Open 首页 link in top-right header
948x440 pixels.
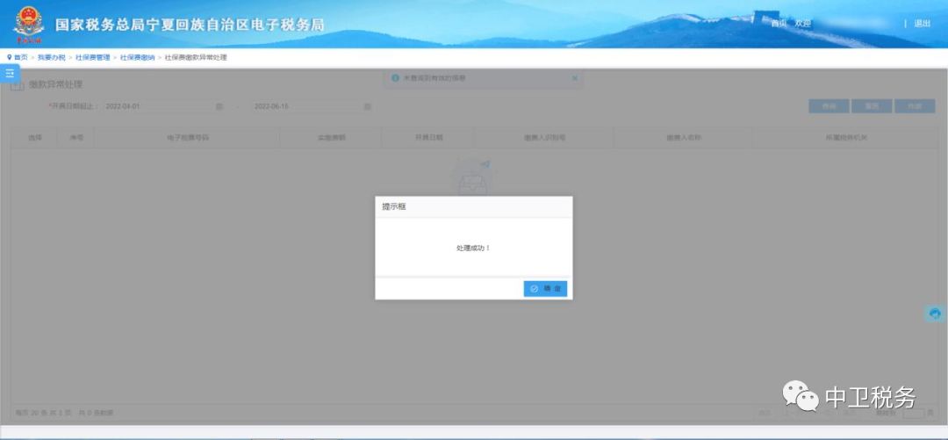(x=779, y=24)
